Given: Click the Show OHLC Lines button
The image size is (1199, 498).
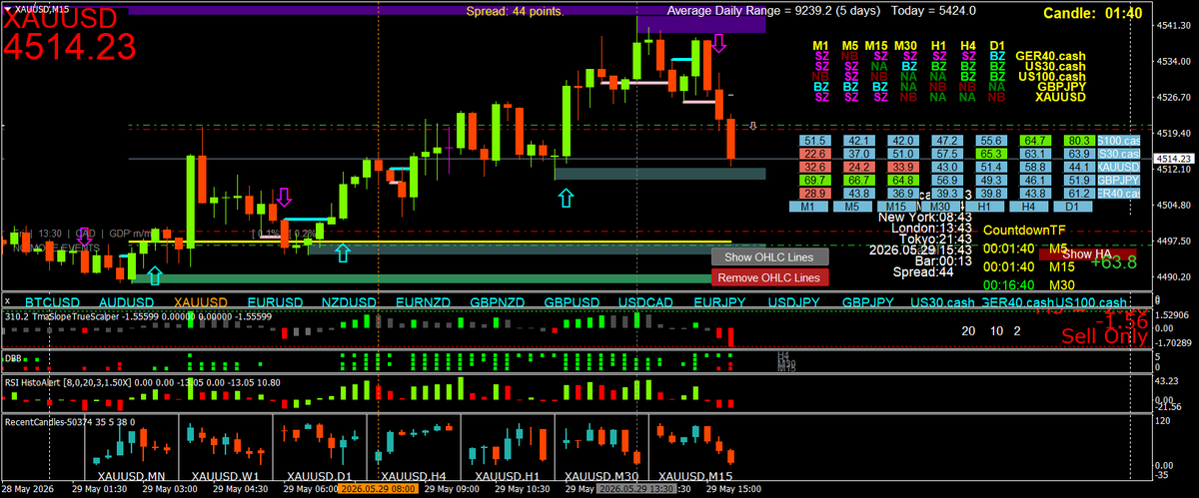Looking at the screenshot, I should 770,257.
